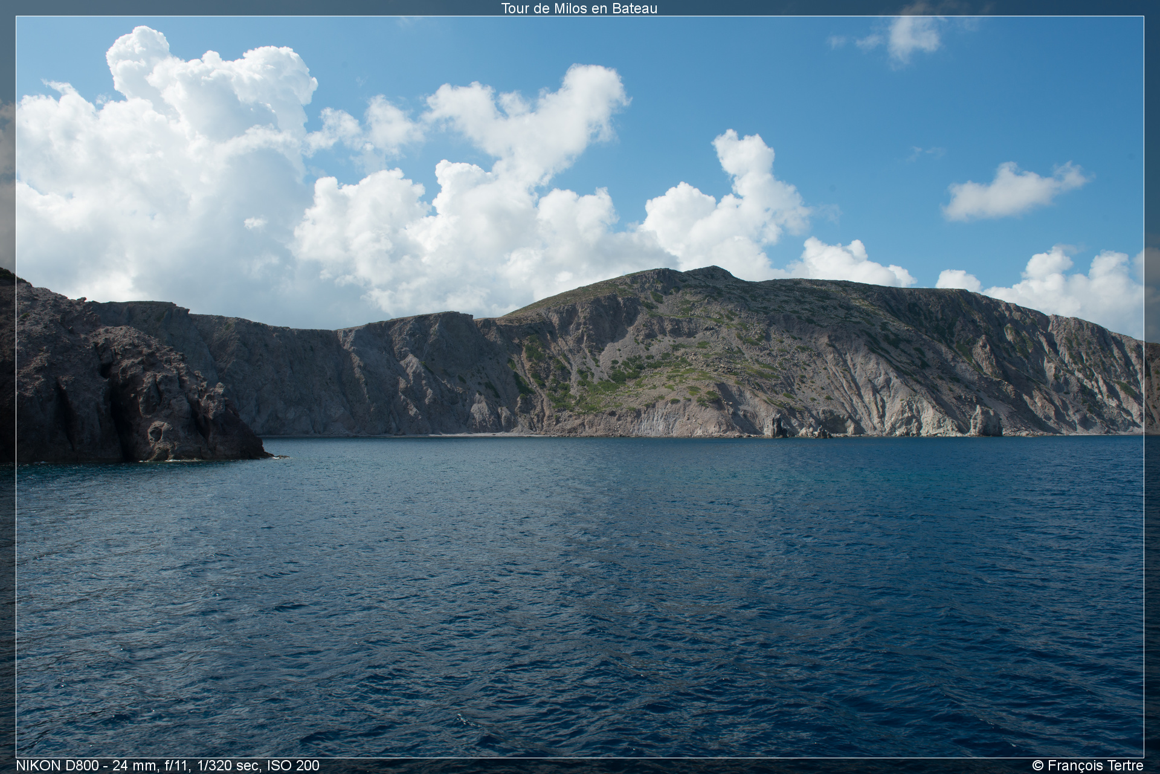
Task: Click the title 'Tour de Milos en Bateau'
Action: (579, 8)
